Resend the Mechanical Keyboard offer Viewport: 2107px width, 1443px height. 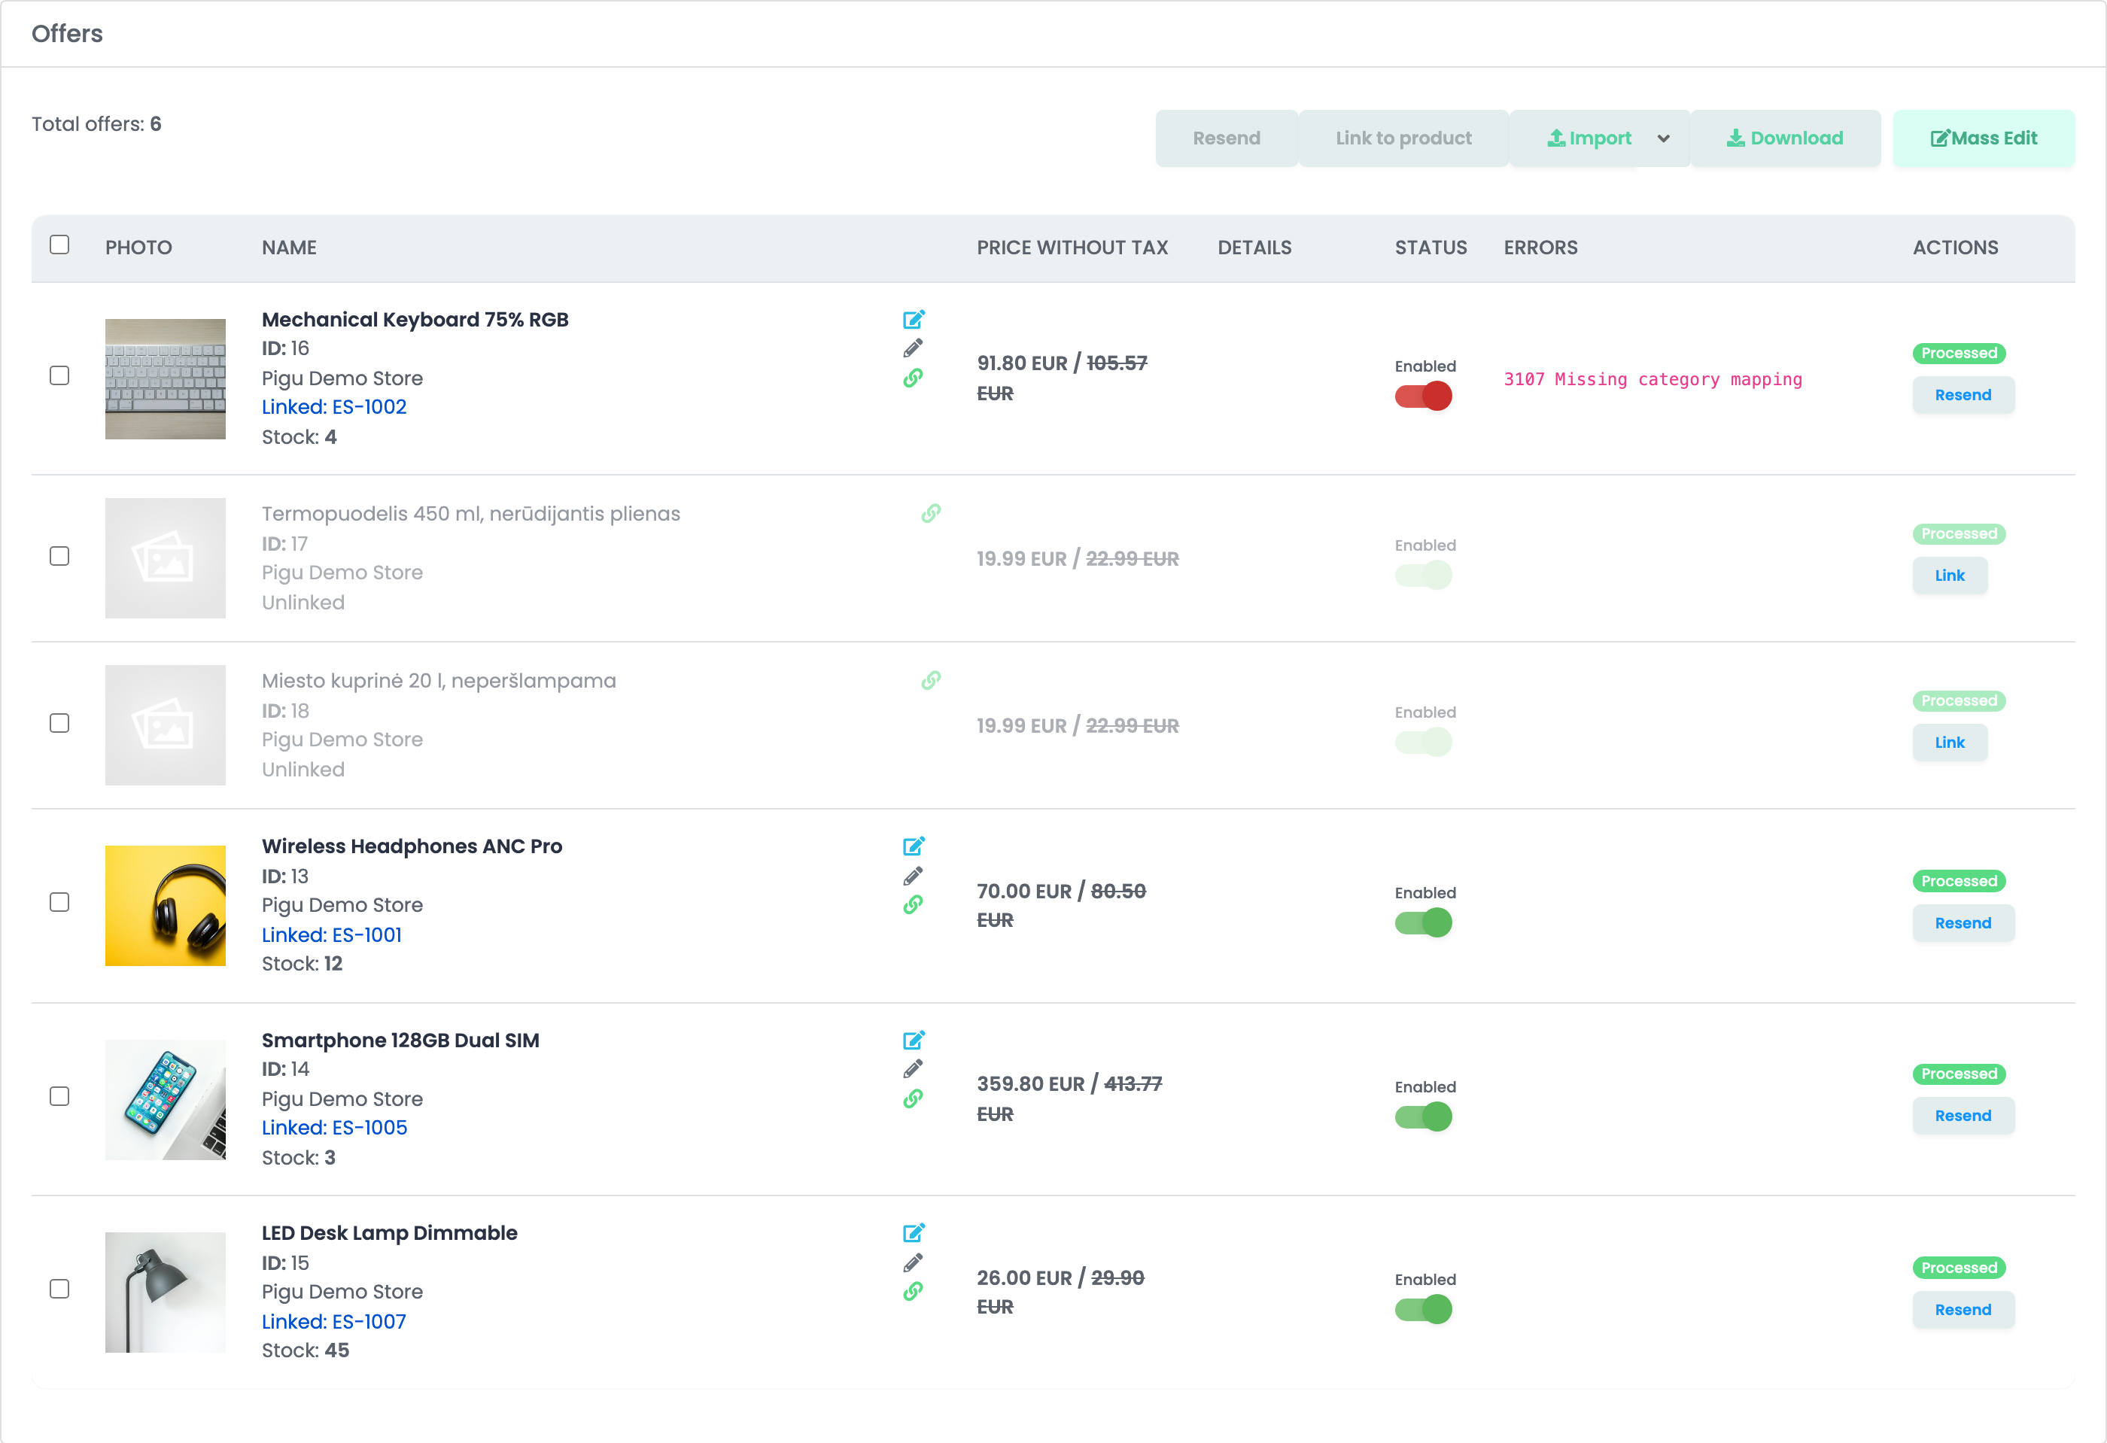click(1963, 395)
